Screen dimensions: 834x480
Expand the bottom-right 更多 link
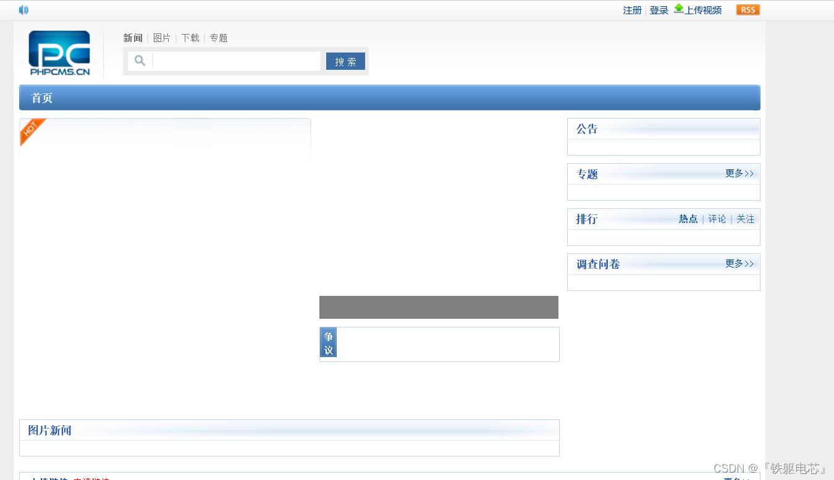pos(735,477)
